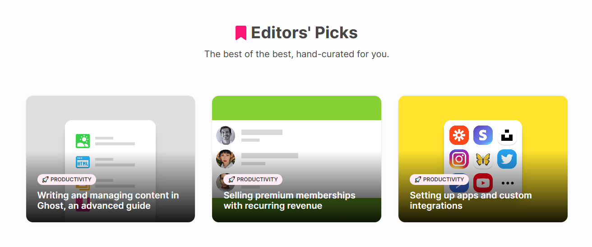This screenshot has width=592, height=247.
Task: Click the red YouTube icon
Action: 483,183
